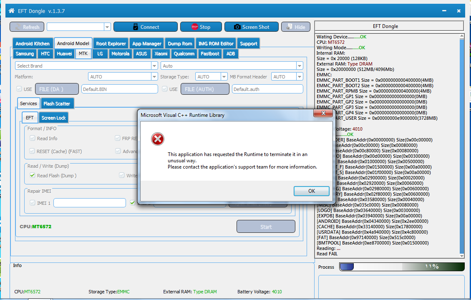The image size is (471, 300).
Task: Open the App Manager tab
Action: pos(146,43)
